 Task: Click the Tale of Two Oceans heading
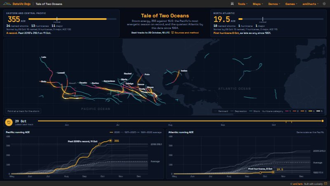pos(165,16)
